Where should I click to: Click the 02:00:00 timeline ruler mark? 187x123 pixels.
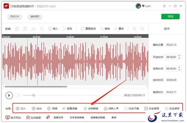pos(138,37)
